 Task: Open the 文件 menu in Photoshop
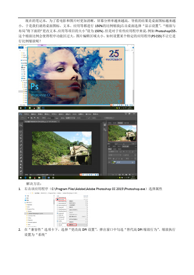(x=27, y=114)
